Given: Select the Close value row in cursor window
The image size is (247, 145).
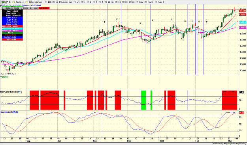Looking at the screenshot, I should [x=12, y=24].
